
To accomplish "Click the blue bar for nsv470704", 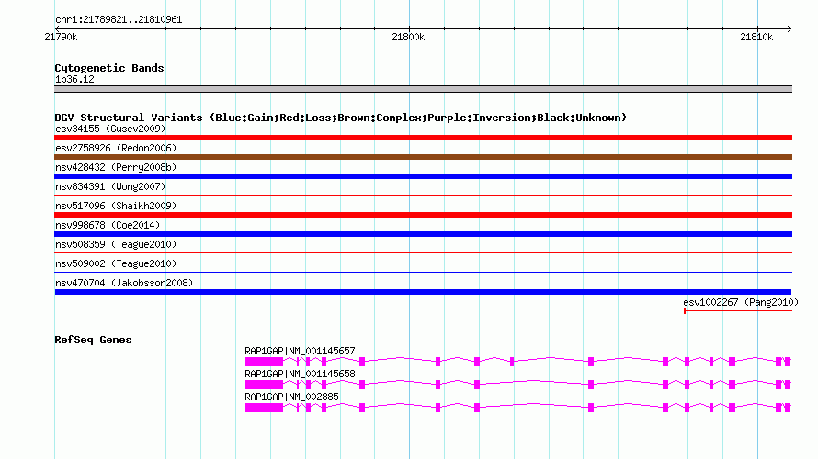I will pyautogui.click(x=423, y=292).
